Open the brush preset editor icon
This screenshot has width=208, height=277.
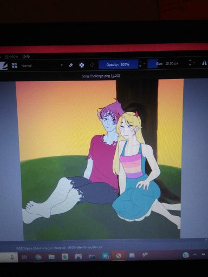point(4,65)
